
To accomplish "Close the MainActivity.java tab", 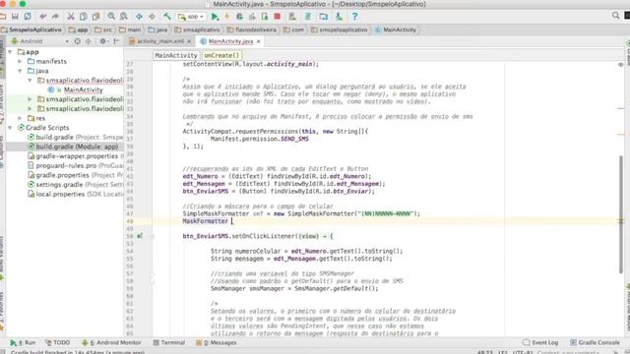I will (258, 41).
